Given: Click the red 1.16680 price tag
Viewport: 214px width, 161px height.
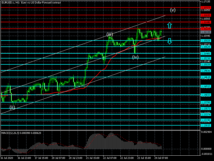Looking at the screenshot, I should pos(206,15).
